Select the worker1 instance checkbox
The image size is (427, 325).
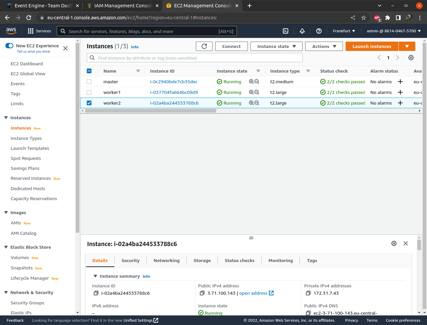point(89,92)
